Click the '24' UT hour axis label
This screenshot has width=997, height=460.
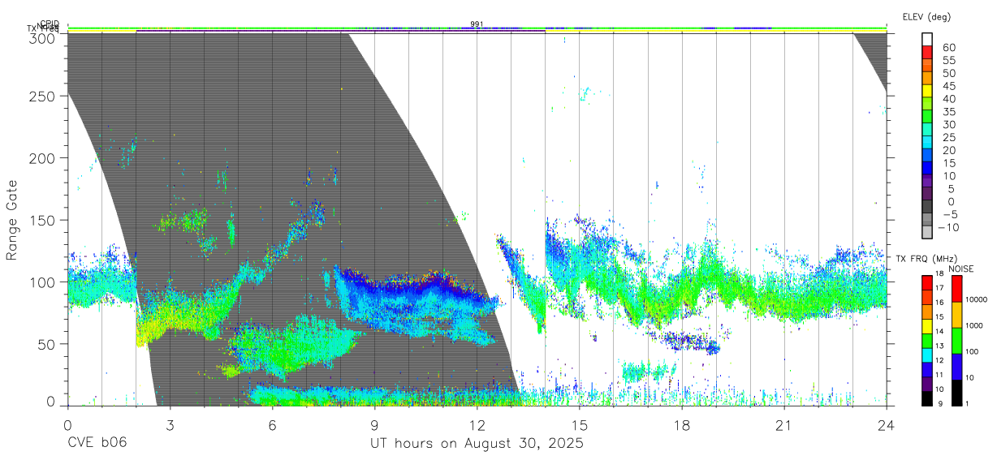(887, 425)
